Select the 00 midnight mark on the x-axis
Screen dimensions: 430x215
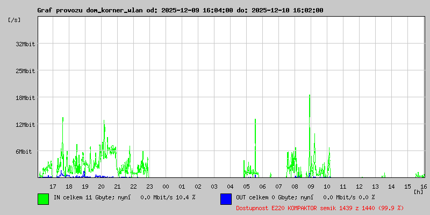pos(166,186)
